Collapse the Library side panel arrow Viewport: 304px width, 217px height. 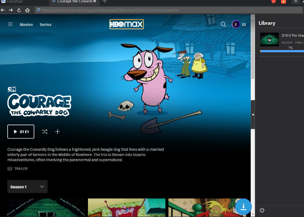click(x=253, y=115)
